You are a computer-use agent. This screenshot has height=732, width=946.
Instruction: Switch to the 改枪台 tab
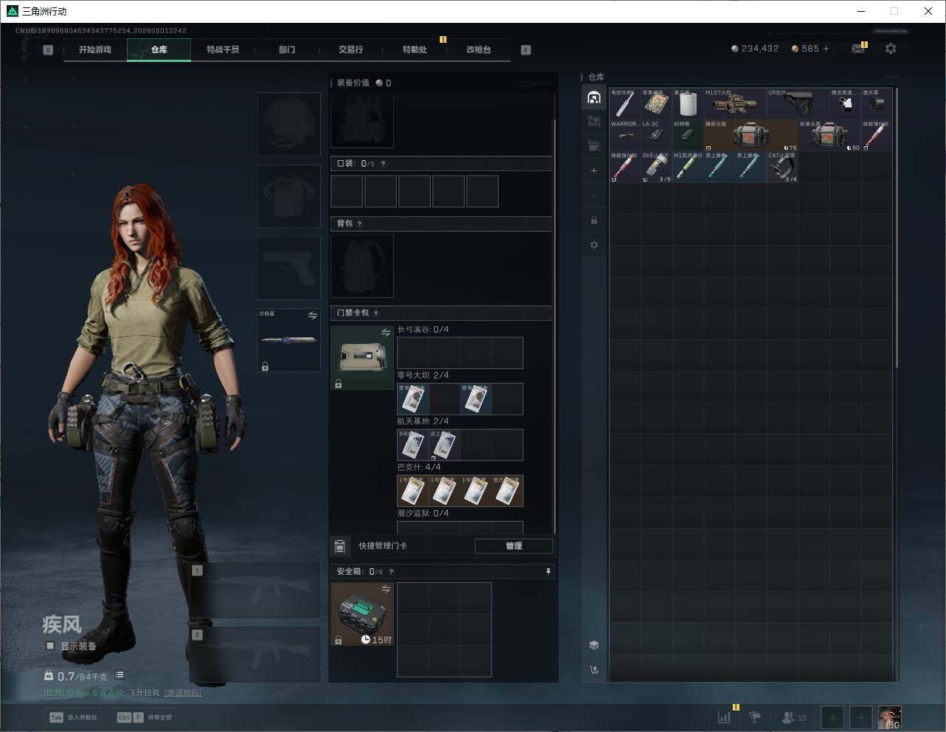[478, 49]
